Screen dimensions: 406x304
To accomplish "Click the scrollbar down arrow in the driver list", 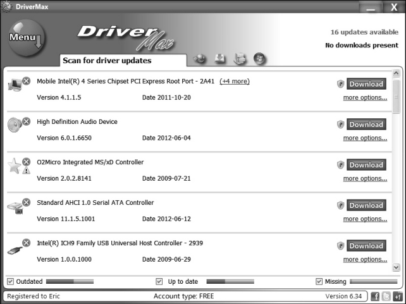I will [x=396, y=267].
